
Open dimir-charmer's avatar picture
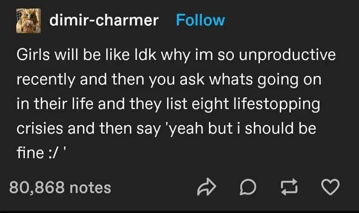[x=29, y=21]
